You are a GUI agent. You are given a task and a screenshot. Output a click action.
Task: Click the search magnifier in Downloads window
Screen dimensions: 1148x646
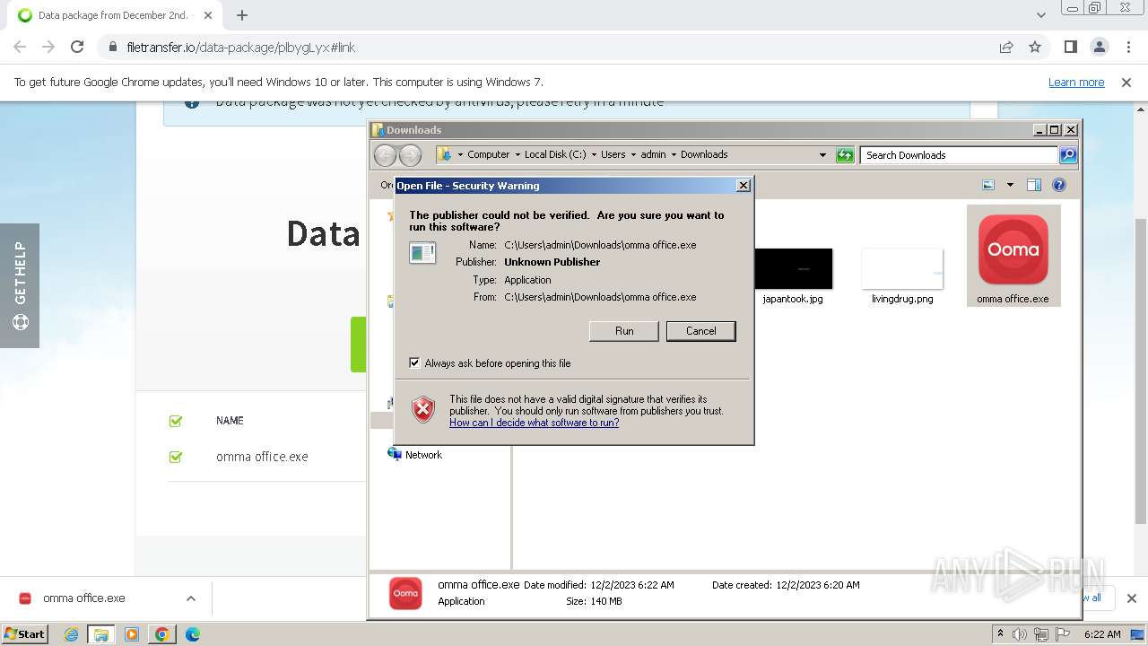point(1067,155)
